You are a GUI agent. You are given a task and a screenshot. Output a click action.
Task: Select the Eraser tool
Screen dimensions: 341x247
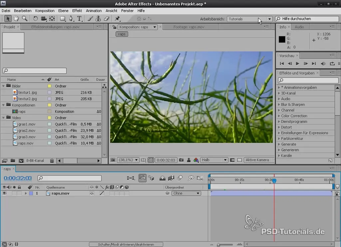[107, 19]
